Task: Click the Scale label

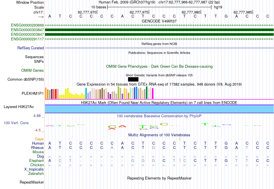Action: (39, 7)
